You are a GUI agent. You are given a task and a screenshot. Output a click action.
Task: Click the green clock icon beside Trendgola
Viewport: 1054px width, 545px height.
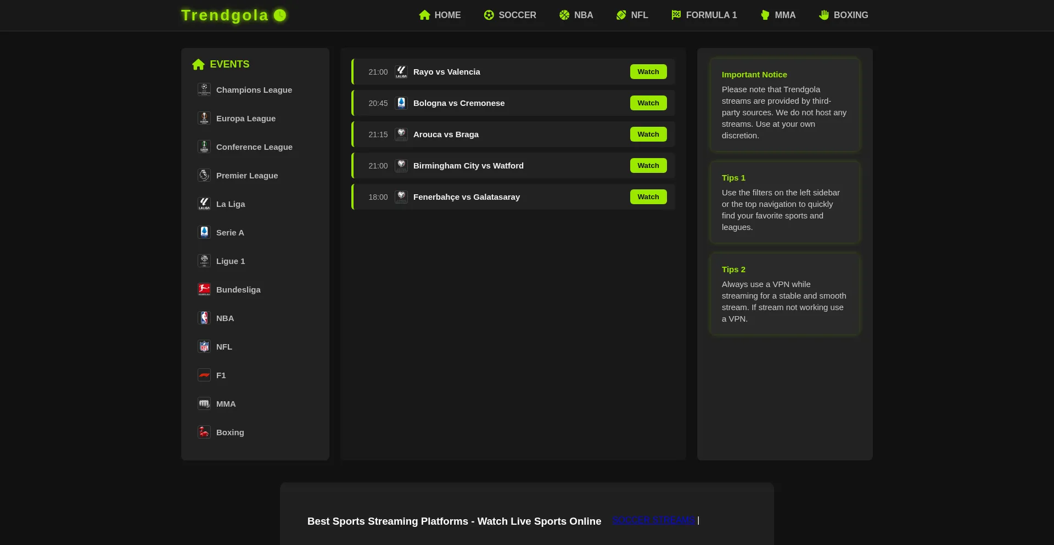click(x=280, y=15)
